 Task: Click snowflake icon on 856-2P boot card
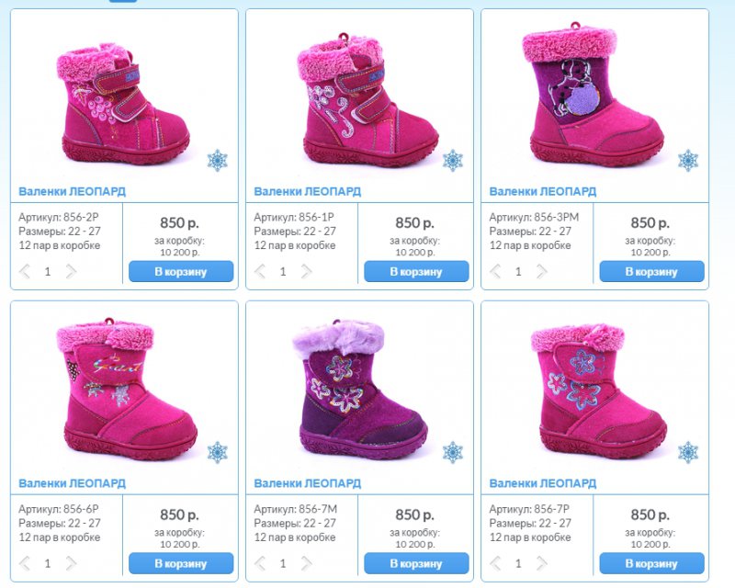tap(218, 161)
